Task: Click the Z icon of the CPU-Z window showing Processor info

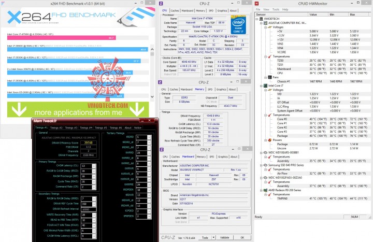Action: click(x=161, y=3)
